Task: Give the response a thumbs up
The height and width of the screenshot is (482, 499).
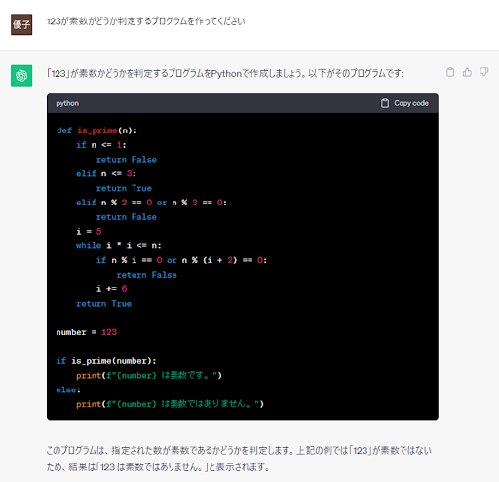Action: (467, 72)
